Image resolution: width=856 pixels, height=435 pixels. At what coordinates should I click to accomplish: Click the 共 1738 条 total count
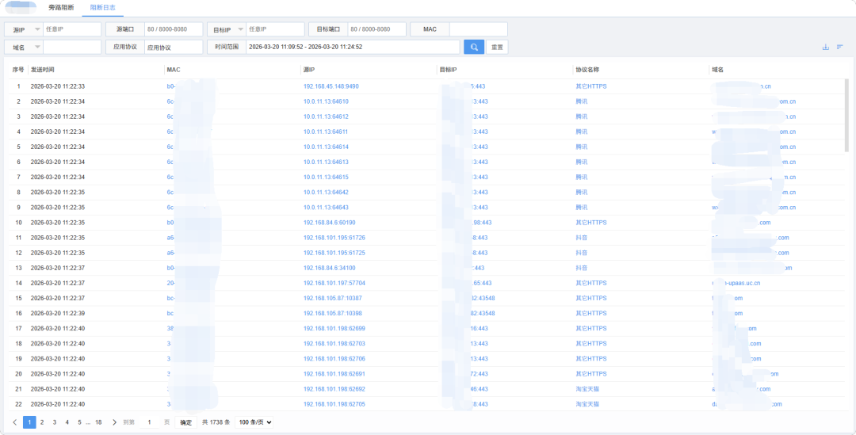(x=216, y=422)
